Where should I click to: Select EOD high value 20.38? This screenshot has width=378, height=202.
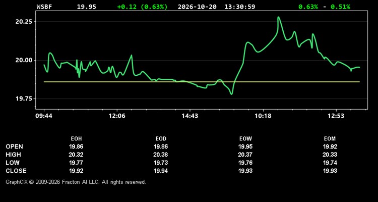click(x=161, y=155)
